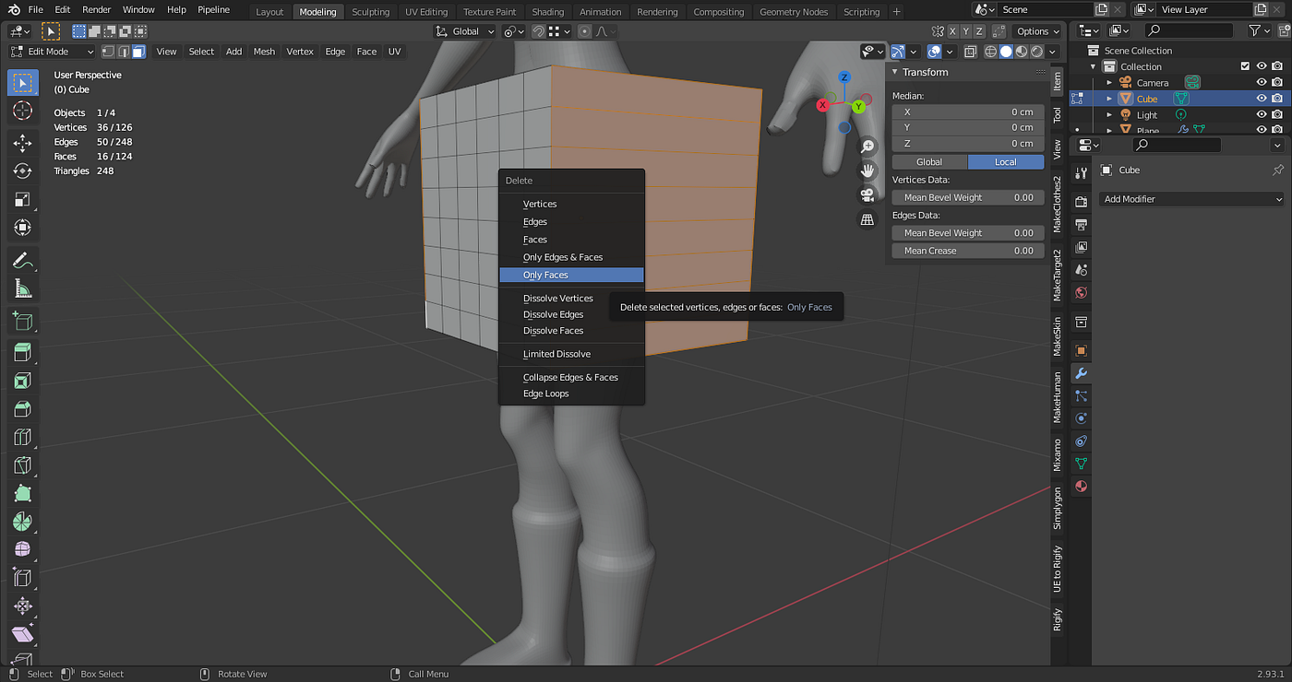1292x682 pixels.
Task: Select the Shear tool
Action: point(23,635)
